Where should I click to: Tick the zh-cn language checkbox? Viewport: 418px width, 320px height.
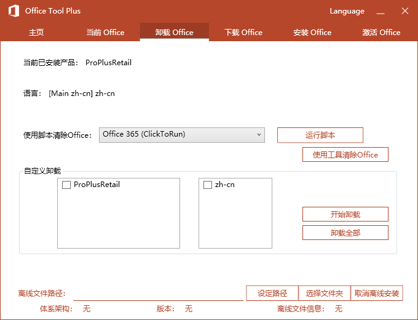pos(208,185)
